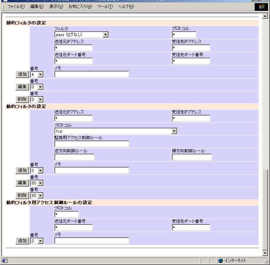Click the page icon in status bar

(x=5, y=260)
